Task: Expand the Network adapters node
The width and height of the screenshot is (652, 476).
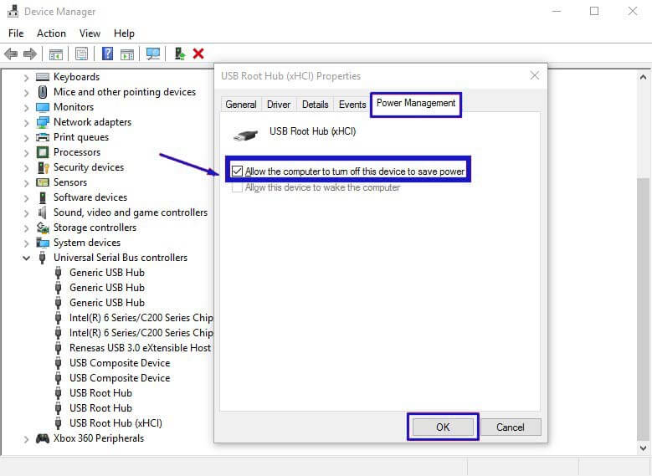Action: 26,123
